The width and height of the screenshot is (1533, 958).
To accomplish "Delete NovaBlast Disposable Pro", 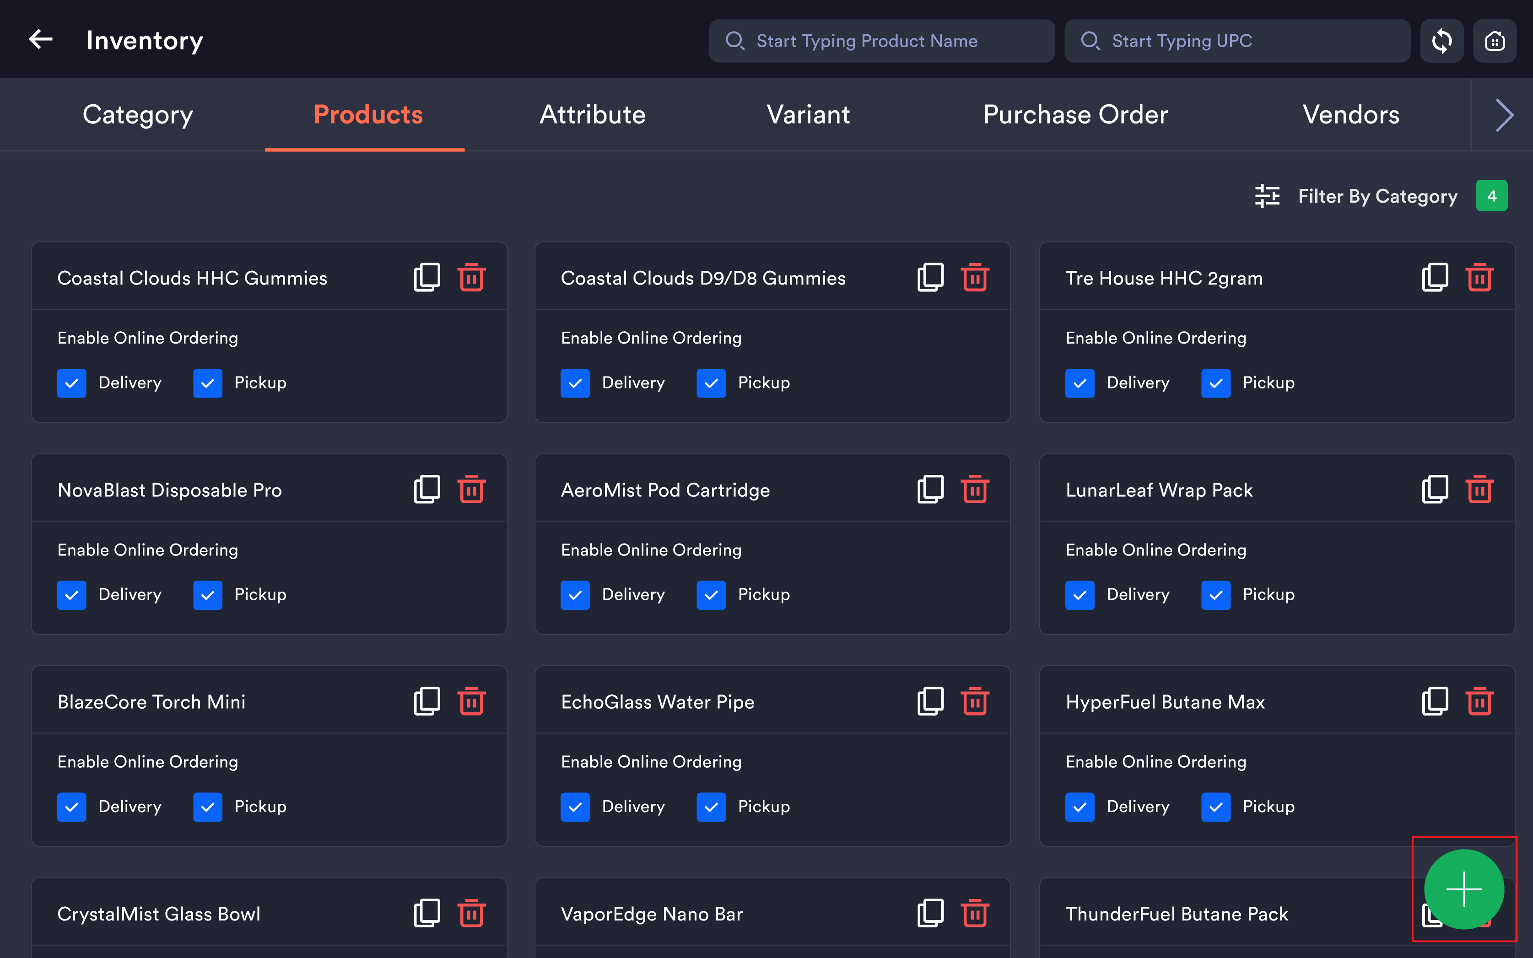I will [471, 489].
